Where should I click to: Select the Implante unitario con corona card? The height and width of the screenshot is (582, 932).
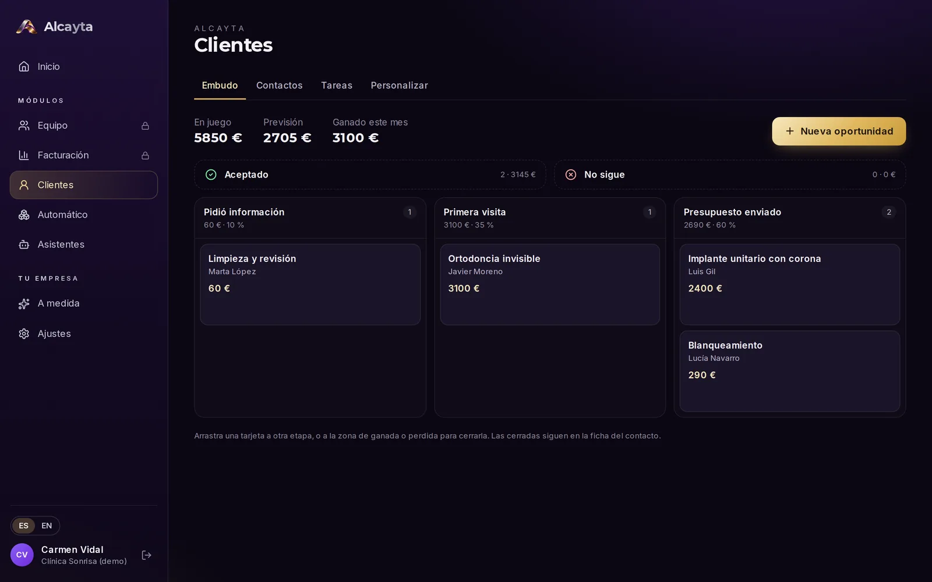(790, 284)
